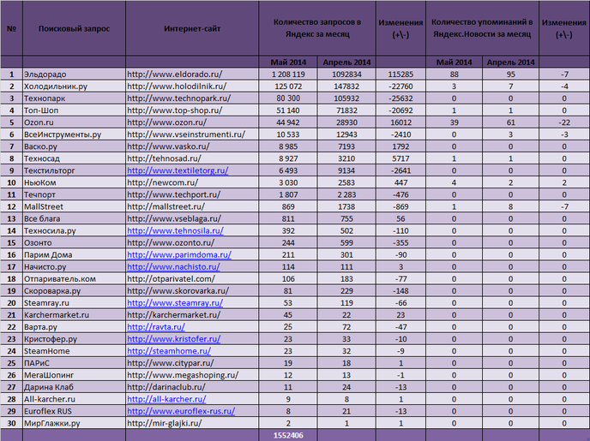Select the 'Васко.ру' cell
Image resolution: width=590 pixels, height=441 pixels.
(x=74, y=146)
